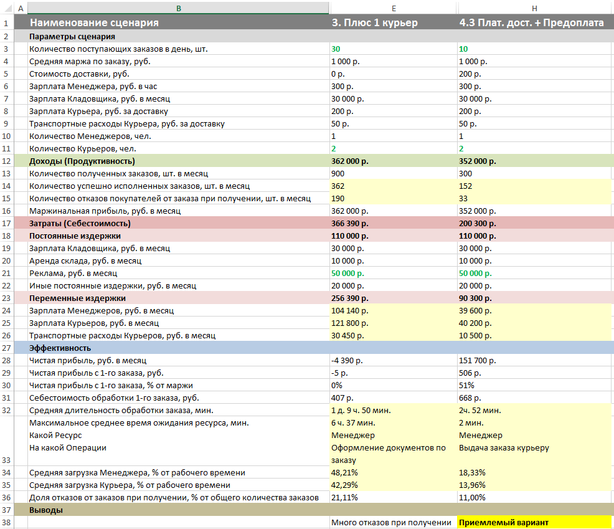Click the 'Много отказов при получении' cell

coord(394,523)
